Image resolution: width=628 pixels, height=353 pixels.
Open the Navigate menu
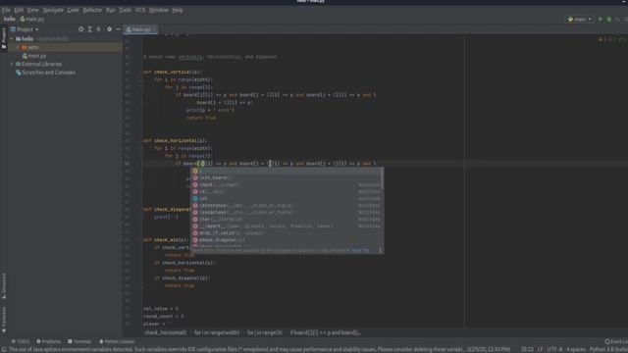coord(53,10)
